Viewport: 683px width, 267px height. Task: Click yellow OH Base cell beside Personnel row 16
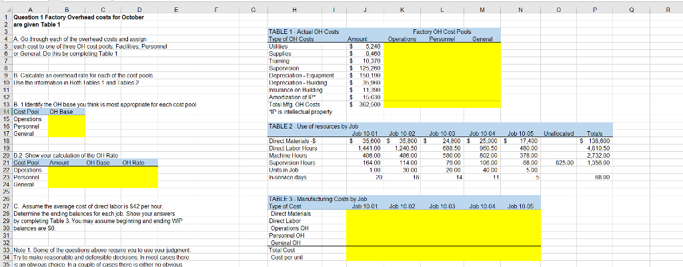coord(67,126)
